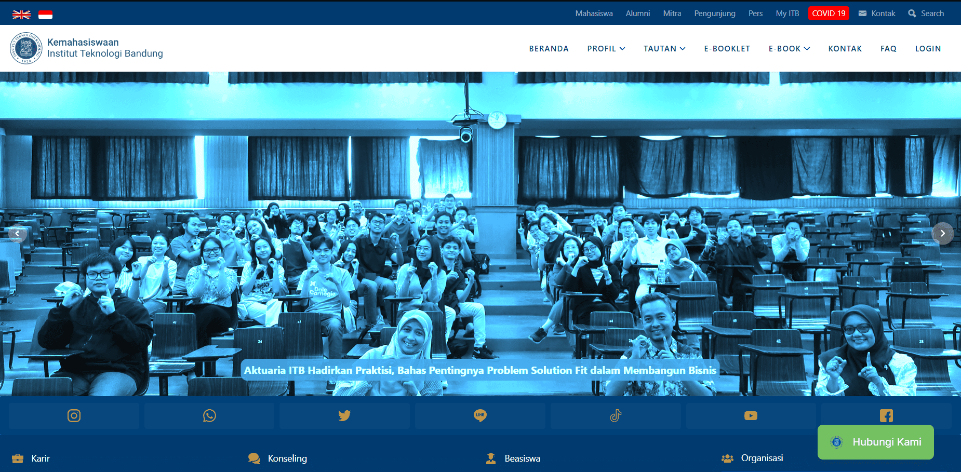Open the Instagram social icon
The width and height of the screenshot is (961, 472).
pyautogui.click(x=74, y=416)
